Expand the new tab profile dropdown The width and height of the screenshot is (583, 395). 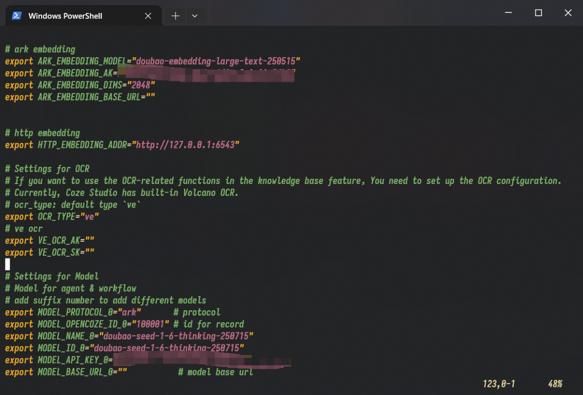pyautogui.click(x=194, y=16)
